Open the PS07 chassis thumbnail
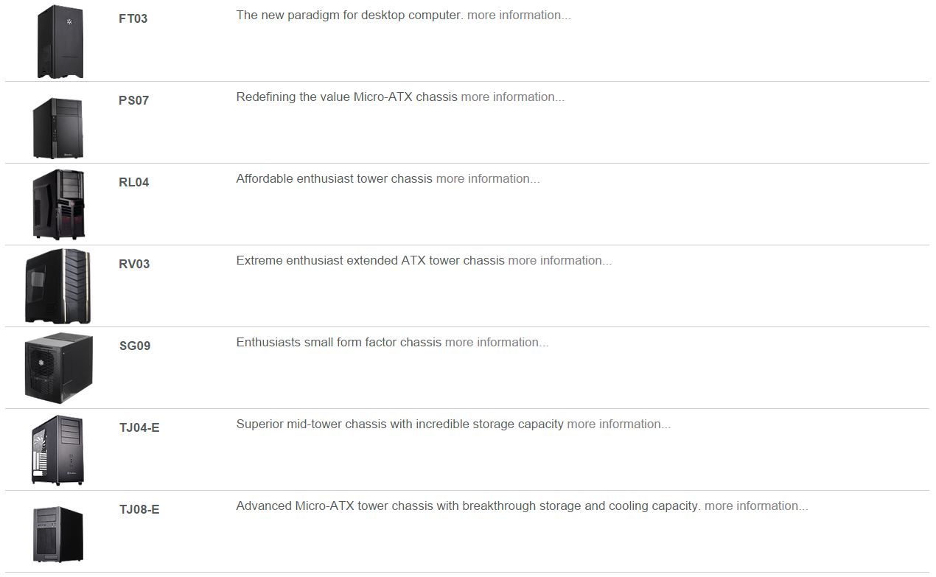 58,127
